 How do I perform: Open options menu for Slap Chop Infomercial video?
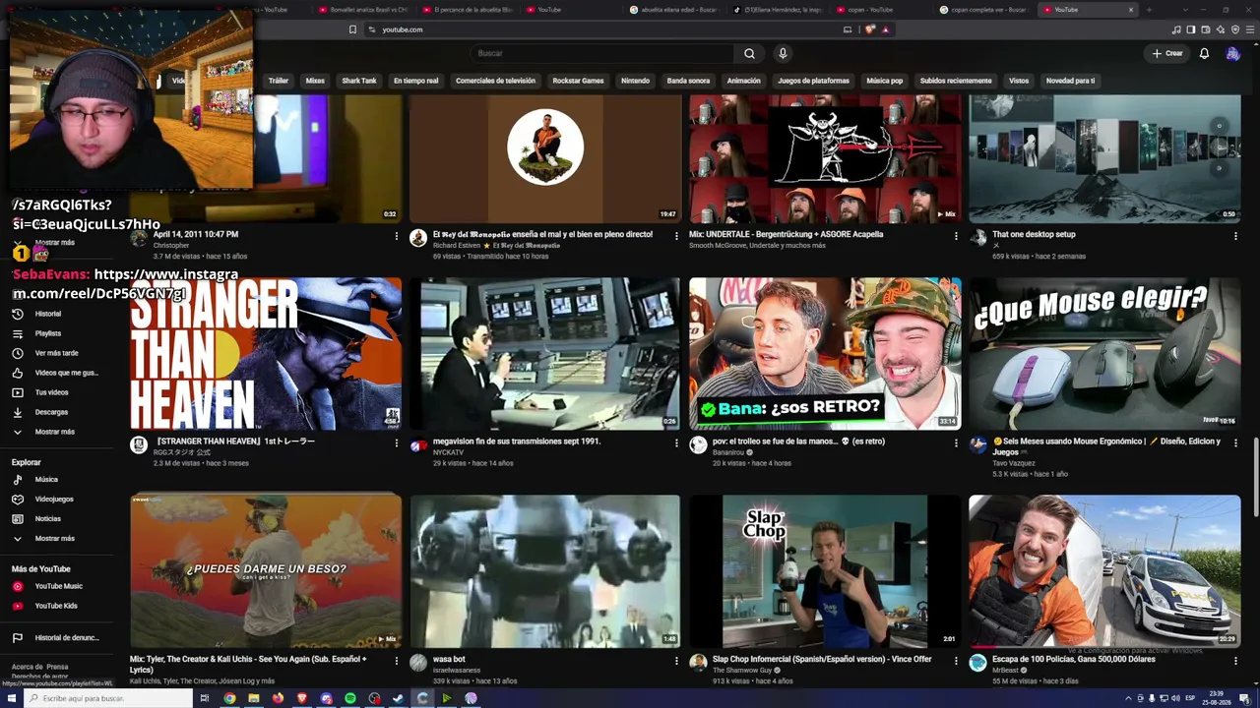(956, 661)
